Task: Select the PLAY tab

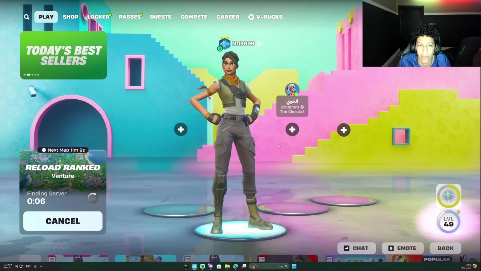Action: tap(46, 17)
